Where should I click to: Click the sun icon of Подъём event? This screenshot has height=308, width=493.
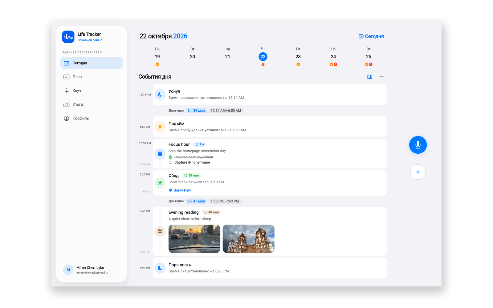pyautogui.click(x=160, y=127)
